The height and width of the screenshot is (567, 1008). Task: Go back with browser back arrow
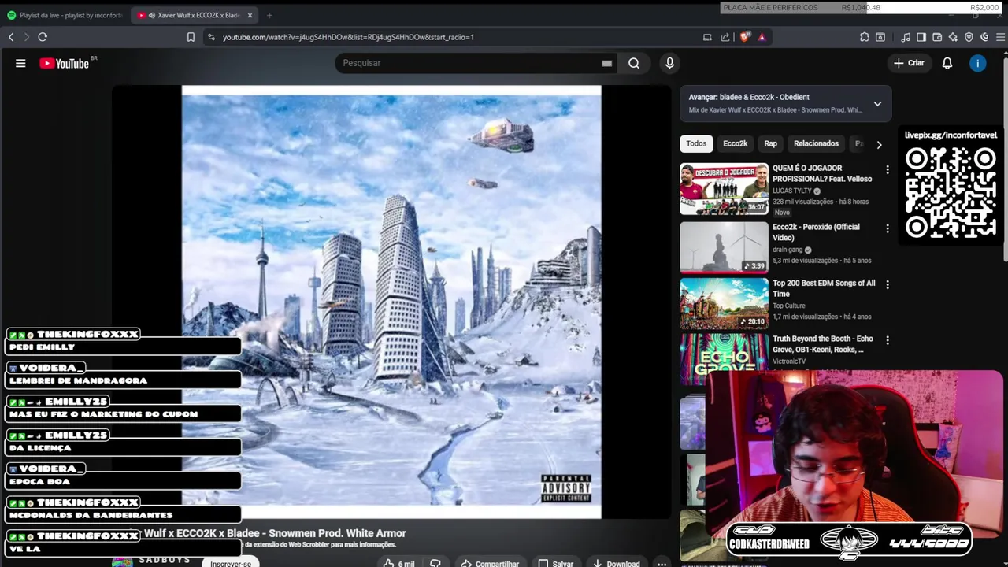(11, 37)
